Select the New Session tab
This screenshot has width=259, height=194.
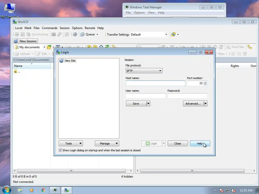pyautogui.click(x=25, y=41)
